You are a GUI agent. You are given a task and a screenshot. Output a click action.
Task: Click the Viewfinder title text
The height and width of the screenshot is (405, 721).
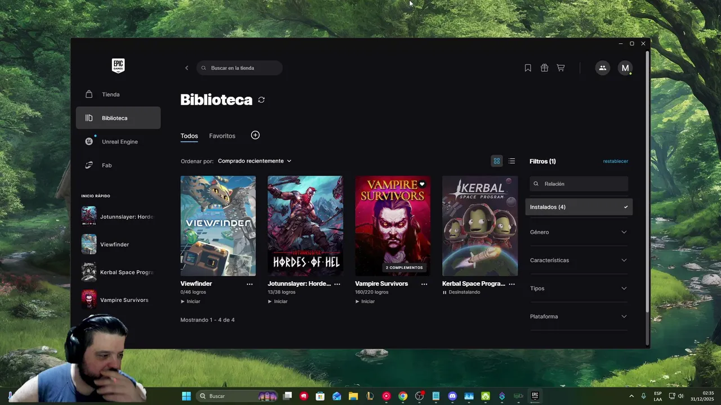tap(196, 283)
